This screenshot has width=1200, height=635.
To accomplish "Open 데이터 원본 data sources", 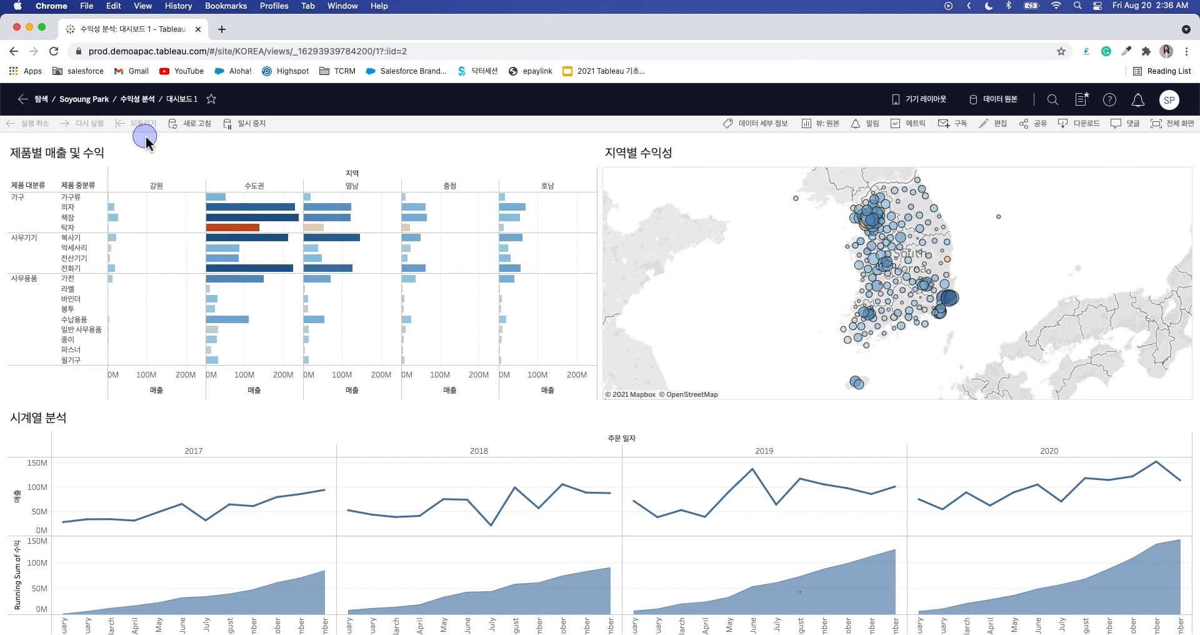I will [x=993, y=99].
